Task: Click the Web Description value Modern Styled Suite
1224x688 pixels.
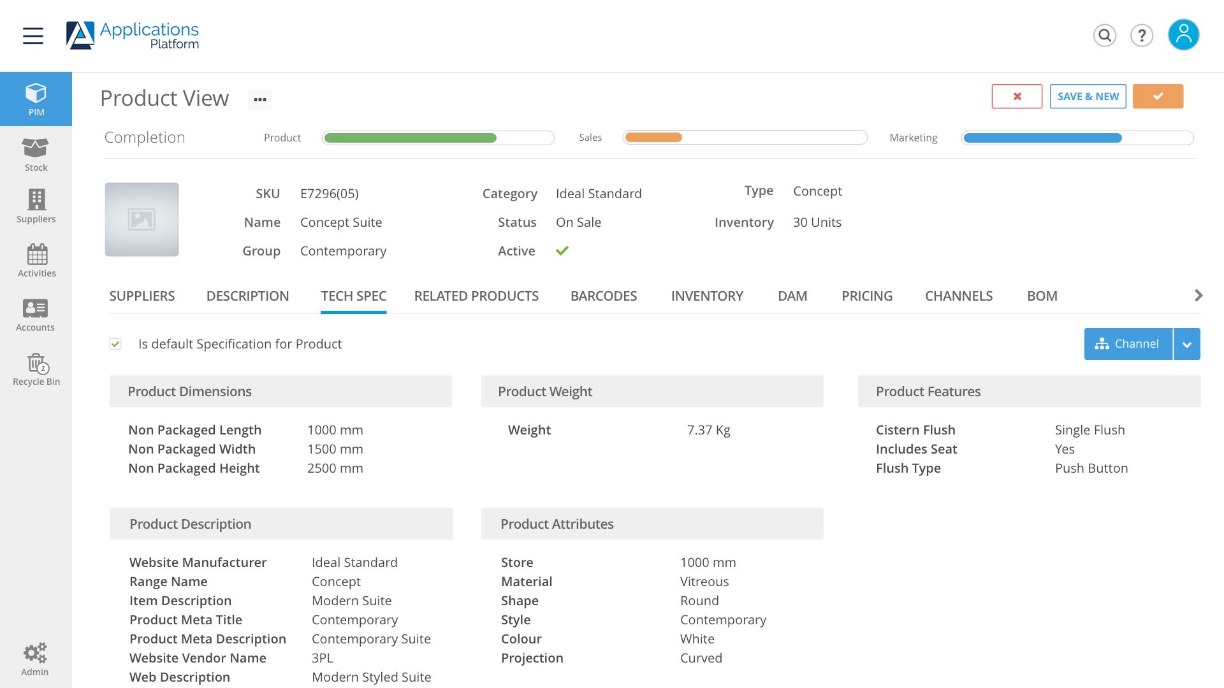Action: pos(372,677)
